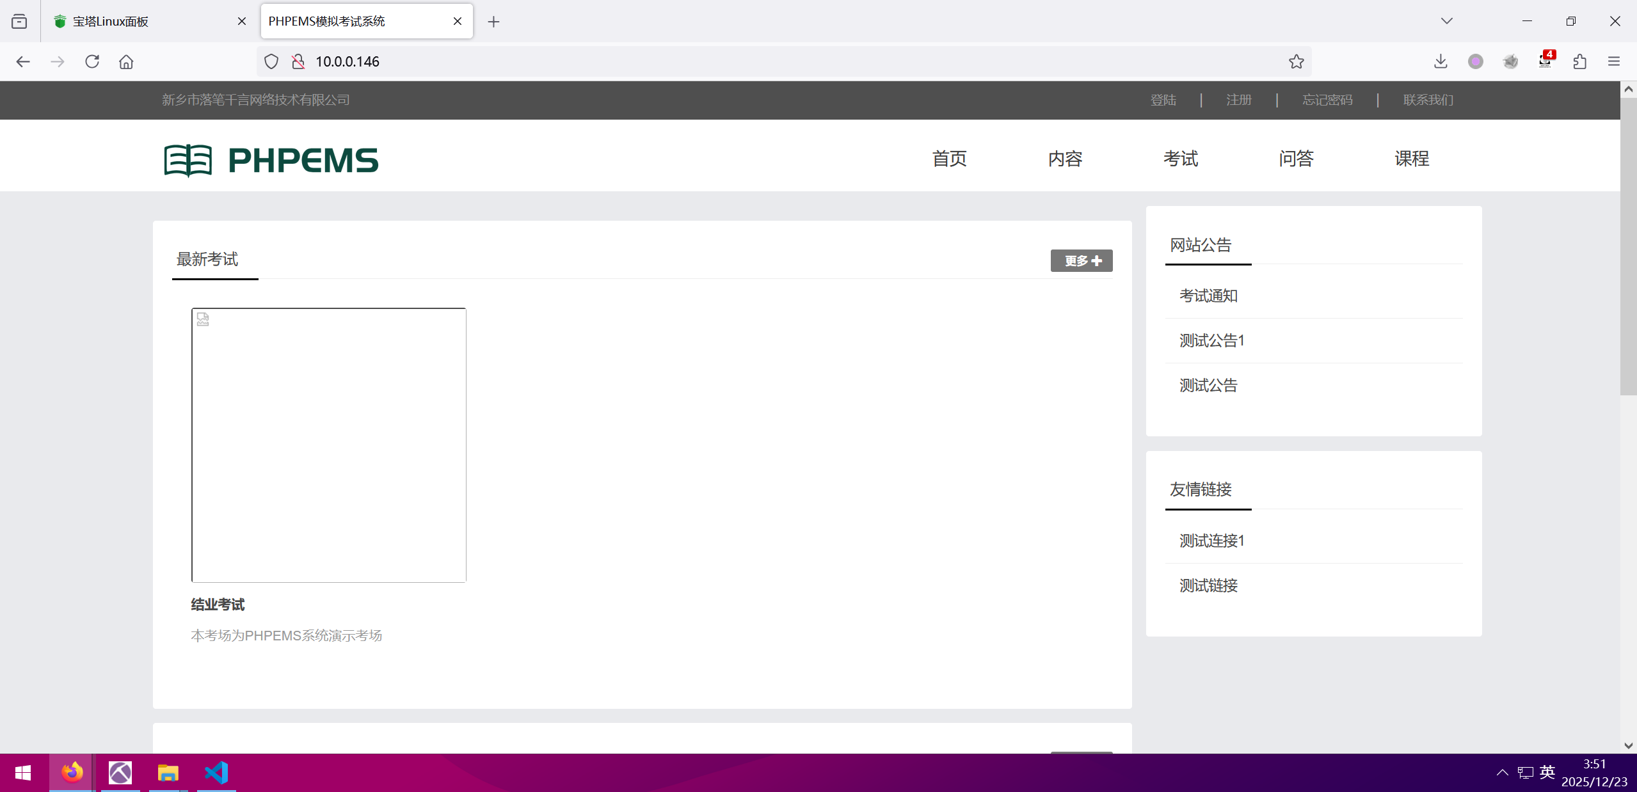Go back to the previous page

(23, 61)
